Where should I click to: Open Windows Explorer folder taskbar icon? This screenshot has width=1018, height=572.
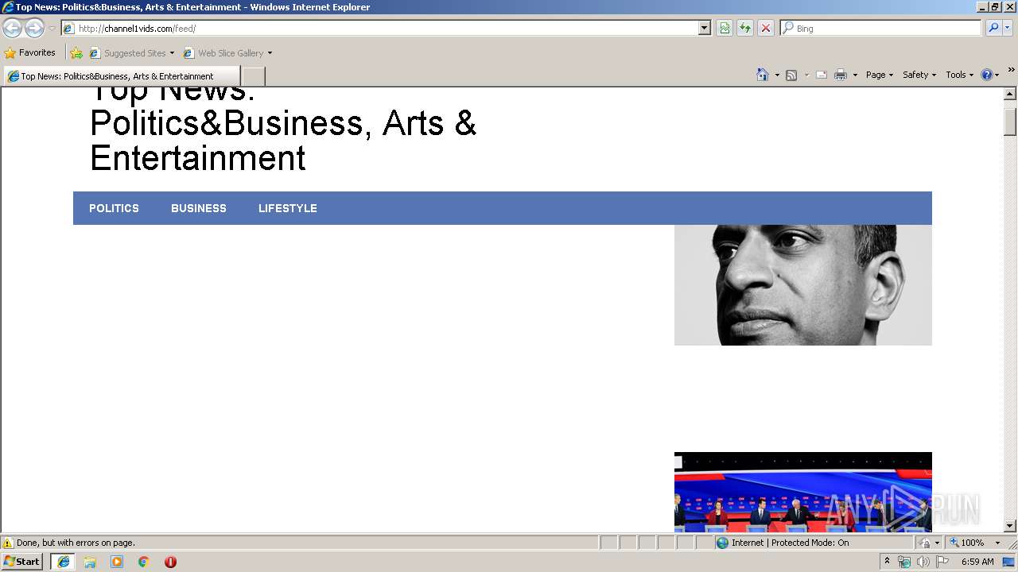(90, 562)
